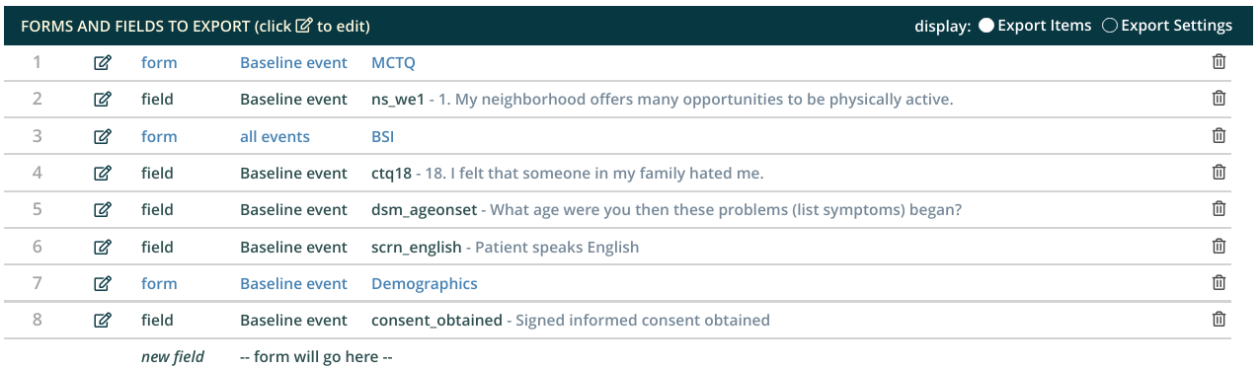This screenshot has height=368, width=1260.
Task: Open the MCTQ form link
Action: click(x=393, y=62)
